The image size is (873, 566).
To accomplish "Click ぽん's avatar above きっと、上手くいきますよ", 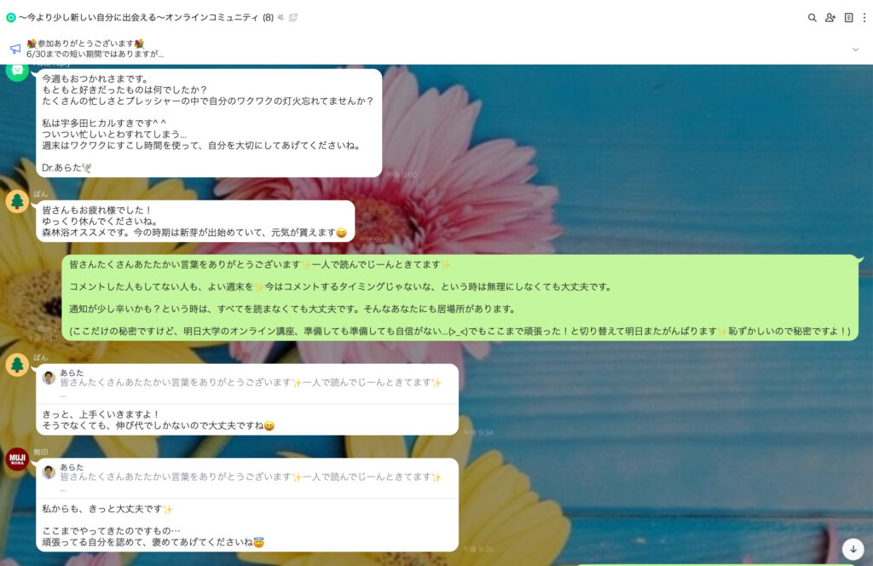I will 17,365.
